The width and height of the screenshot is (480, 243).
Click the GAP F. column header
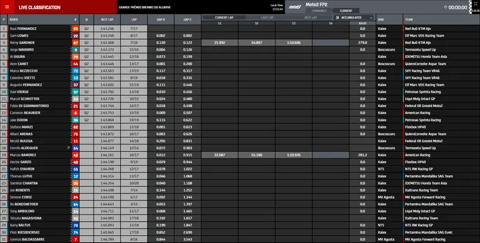187,19
